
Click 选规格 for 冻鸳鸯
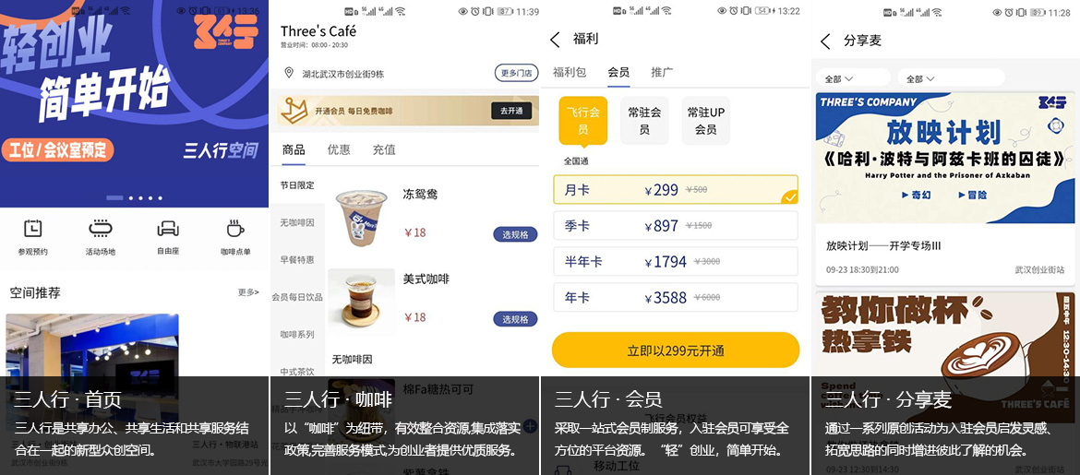(x=515, y=235)
